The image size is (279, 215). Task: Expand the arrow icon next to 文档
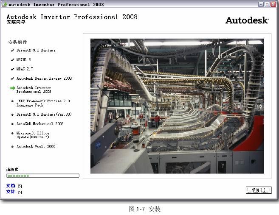coord(20,186)
